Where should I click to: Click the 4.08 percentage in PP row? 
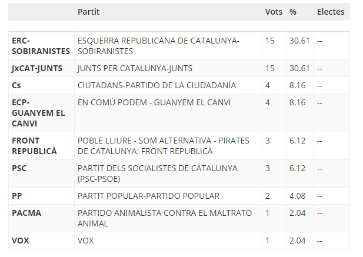[x=297, y=196]
